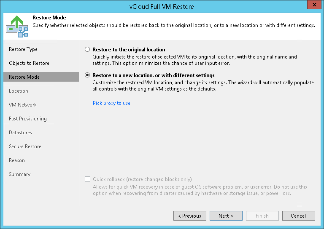This screenshot has height=229, width=324.
Task: Open the Fast Provisioning step
Action: point(28,119)
